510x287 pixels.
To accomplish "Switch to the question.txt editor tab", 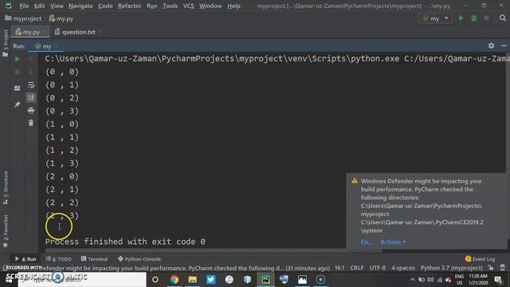I will click(78, 32).
